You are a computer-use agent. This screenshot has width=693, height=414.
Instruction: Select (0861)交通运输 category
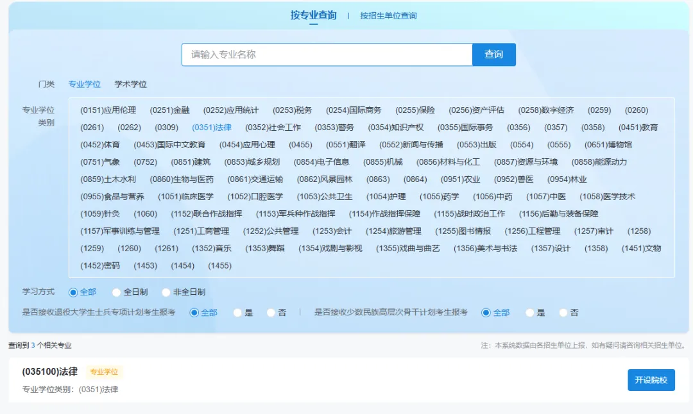pyautogui.click(x=255, y=179)
